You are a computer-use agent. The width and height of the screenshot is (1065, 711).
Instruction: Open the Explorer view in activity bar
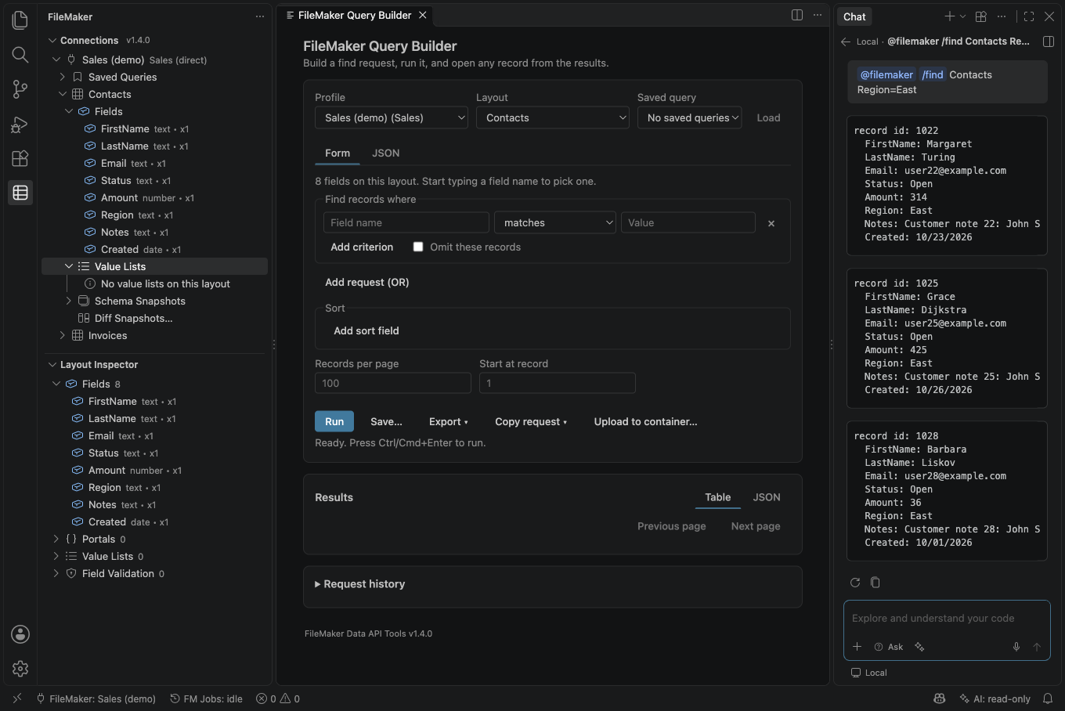20,20
